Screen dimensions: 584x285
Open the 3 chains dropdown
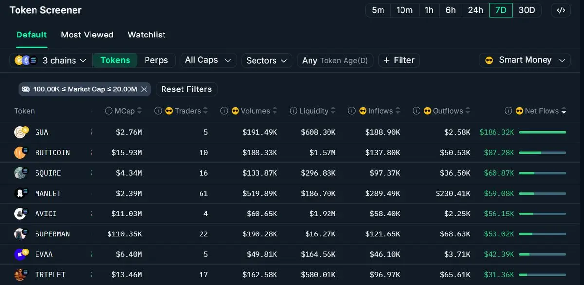coord(51,60)
